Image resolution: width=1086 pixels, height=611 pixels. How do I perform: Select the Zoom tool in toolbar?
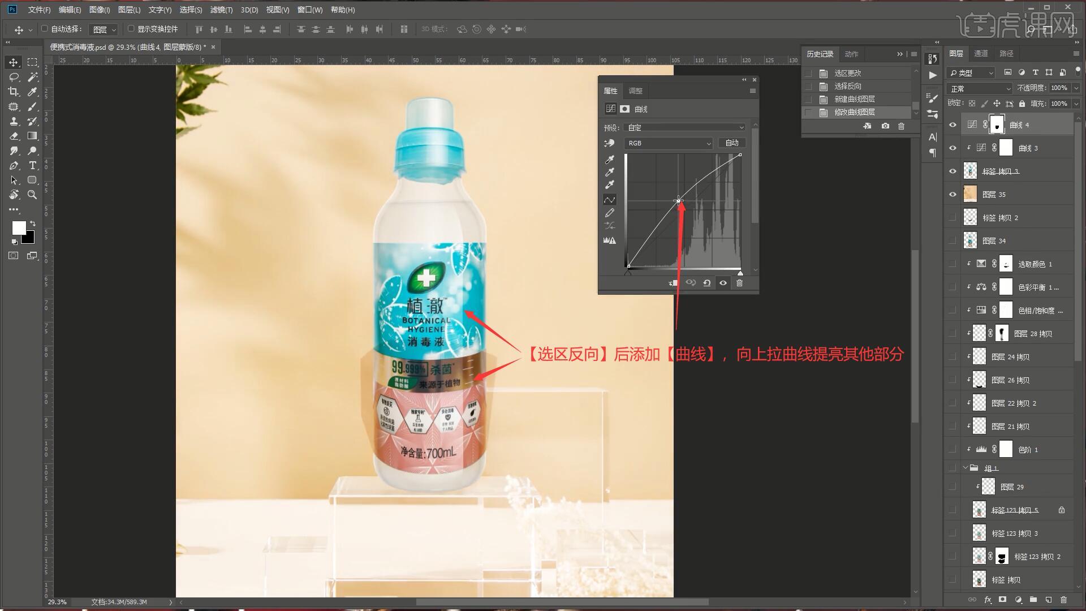pos(32,195)
